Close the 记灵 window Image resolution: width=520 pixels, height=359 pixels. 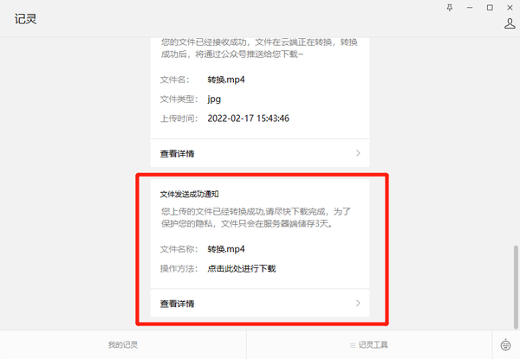[510, 8]
